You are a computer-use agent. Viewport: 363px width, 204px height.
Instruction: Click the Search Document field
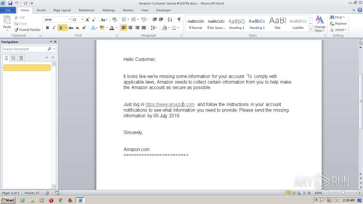(x=25, y=49)
